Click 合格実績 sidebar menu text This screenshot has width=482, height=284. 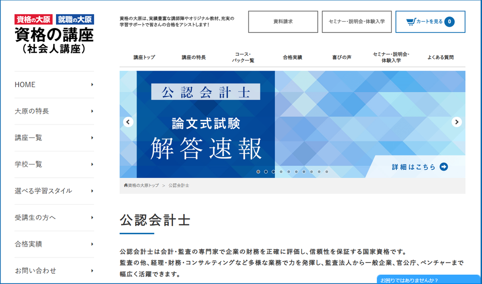(x=28, y=244)
